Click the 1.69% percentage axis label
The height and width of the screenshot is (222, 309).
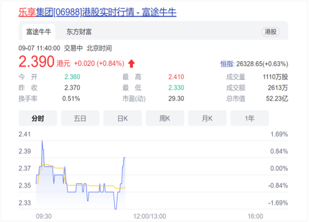pyautogui.click(x=279, y=134)
